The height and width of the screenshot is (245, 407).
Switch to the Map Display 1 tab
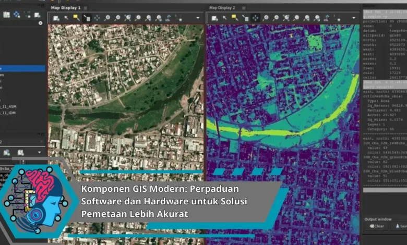point(66,8)
